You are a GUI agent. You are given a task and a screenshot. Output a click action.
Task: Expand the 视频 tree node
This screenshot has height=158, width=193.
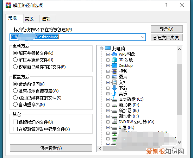(108, 71)
